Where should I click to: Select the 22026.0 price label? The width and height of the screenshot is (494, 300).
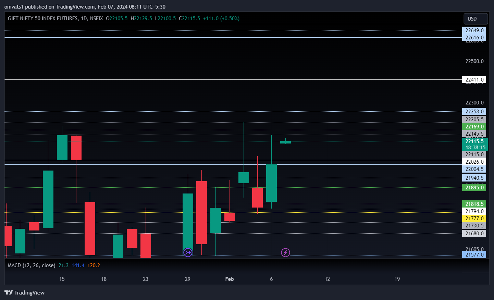pyautogui.click(x=474, y=162)
